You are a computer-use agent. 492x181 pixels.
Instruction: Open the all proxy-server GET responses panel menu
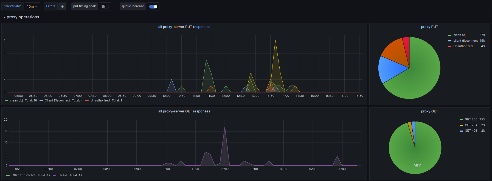pos(184,111)
